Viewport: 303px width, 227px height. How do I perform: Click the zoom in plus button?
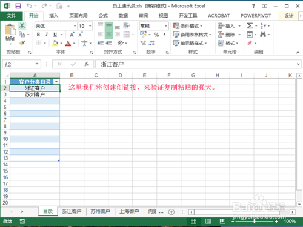click(x=276, y=222)
